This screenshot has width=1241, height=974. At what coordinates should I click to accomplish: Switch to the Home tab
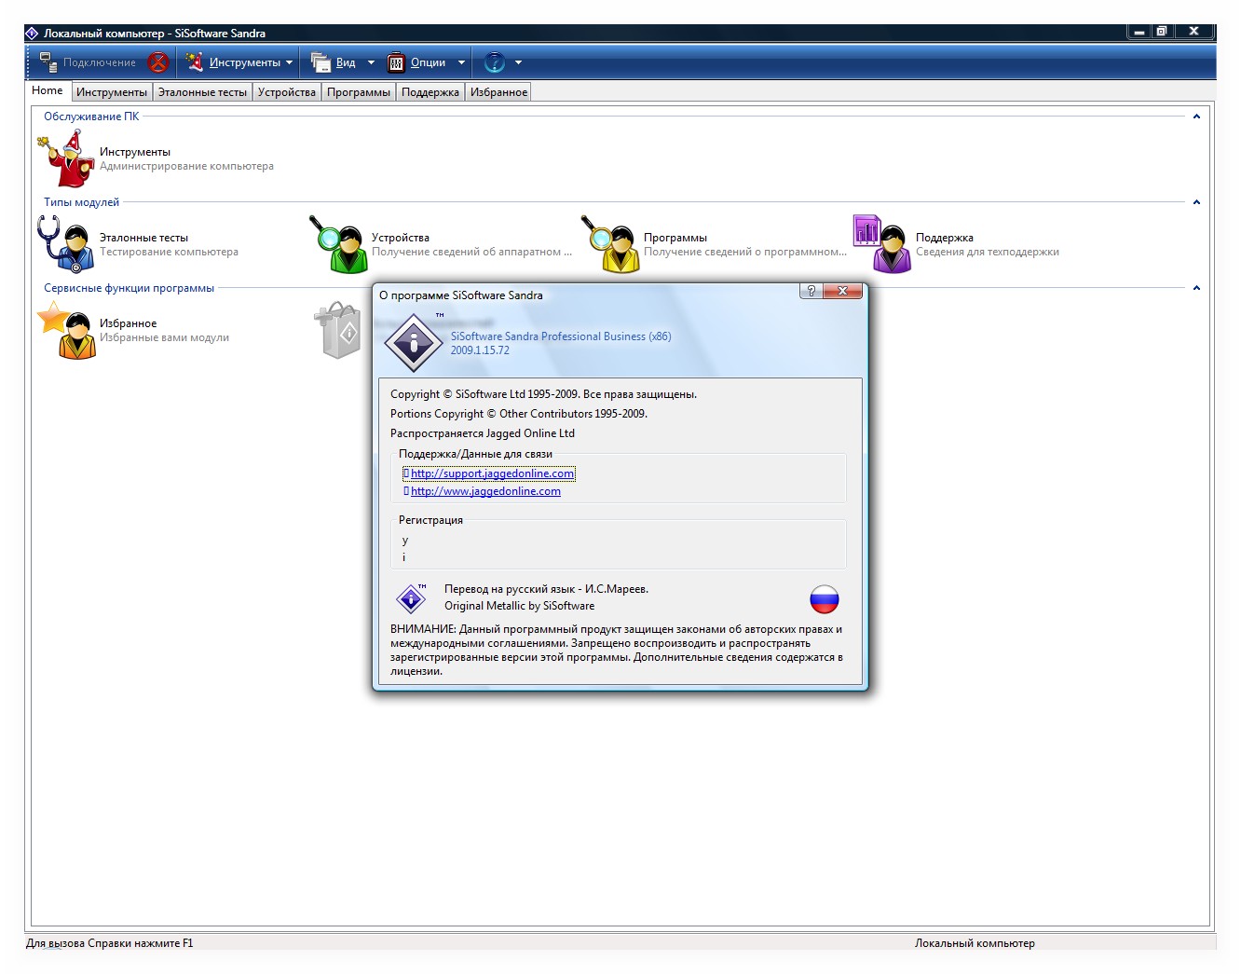[x=48, y=90]
